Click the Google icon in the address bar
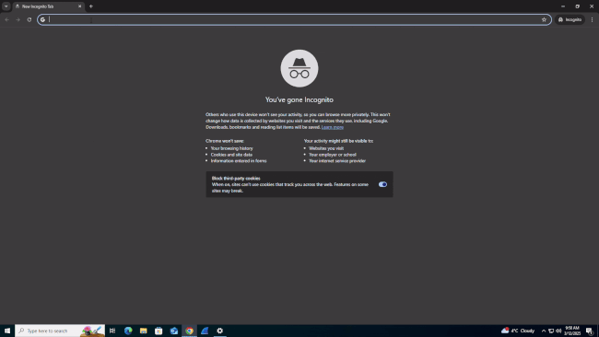 42,19
